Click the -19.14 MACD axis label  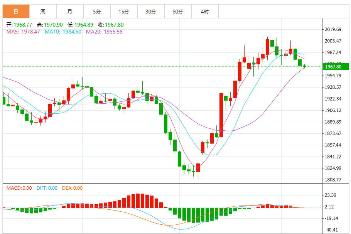(332, 218)
